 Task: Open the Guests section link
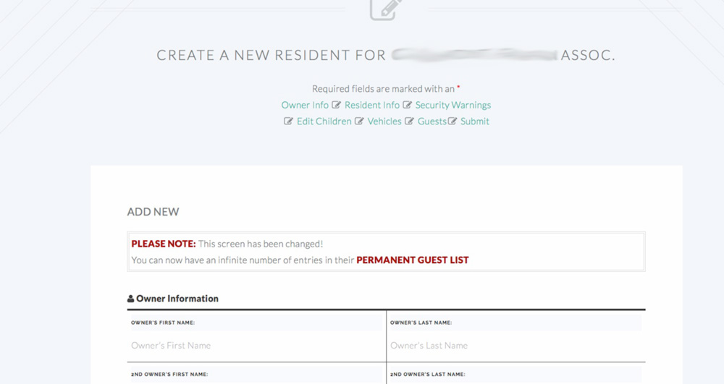[432, 121]
